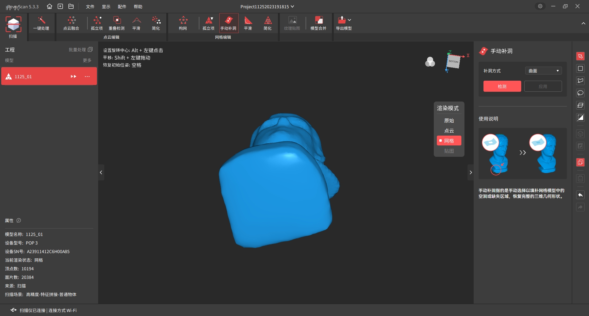This screenshot has width=589, height=316.
Task: Create new project icon in title bar
Action: coord(60,6)
